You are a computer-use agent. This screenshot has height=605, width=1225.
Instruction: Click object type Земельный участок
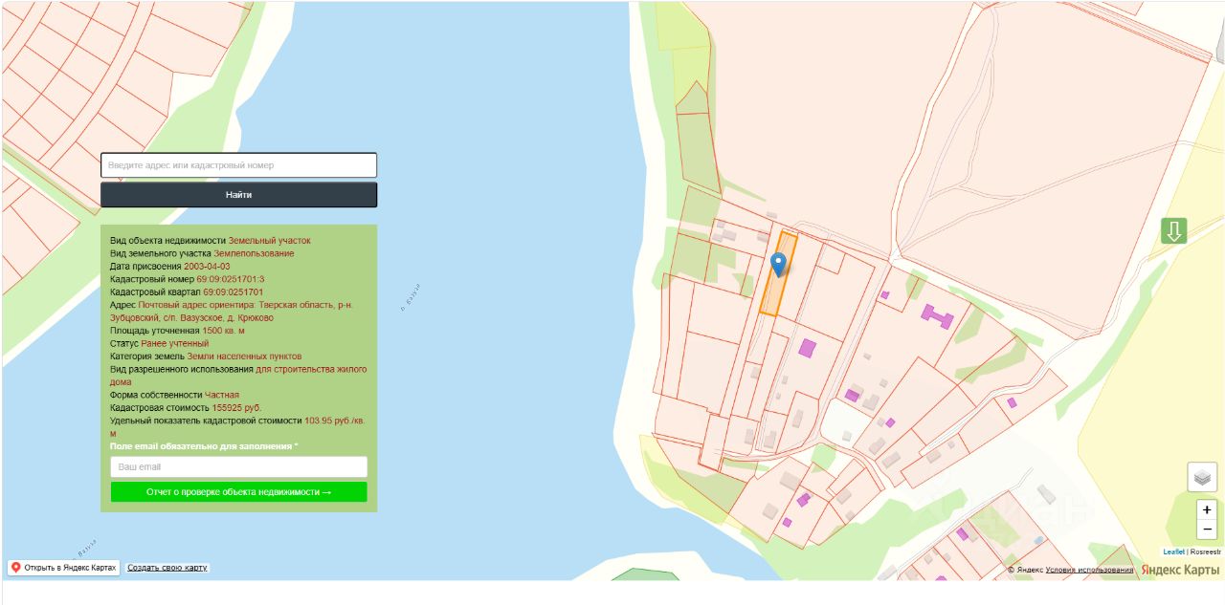(269, 241)
